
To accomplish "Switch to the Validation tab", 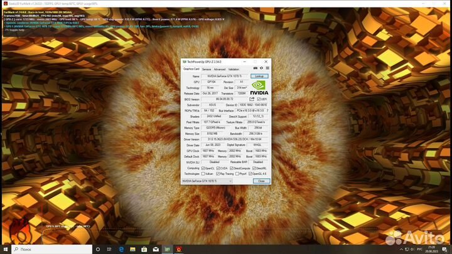I will pyautogui.click(x=234, y=70).
